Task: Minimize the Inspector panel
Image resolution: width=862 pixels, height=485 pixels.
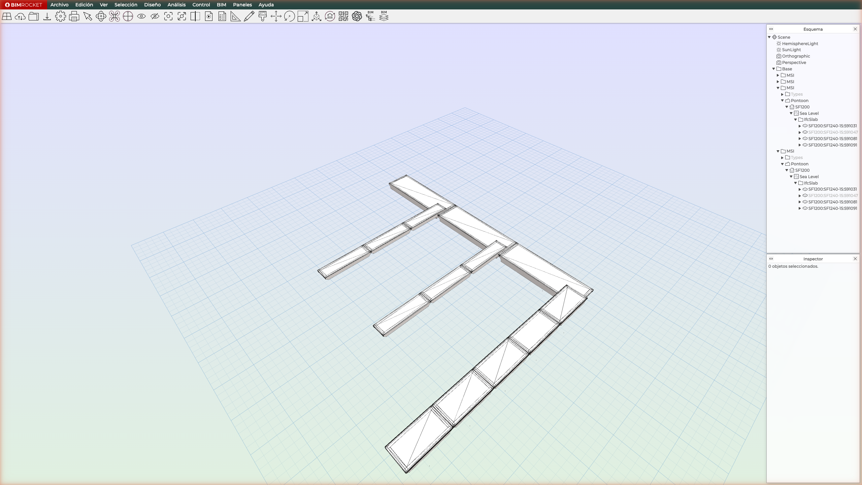Action: coord(771,259)
